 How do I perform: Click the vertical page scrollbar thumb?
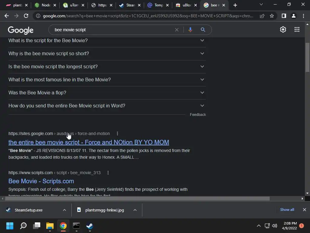[x=307, y=57]
